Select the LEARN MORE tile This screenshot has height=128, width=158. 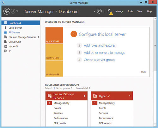[54, 68]
